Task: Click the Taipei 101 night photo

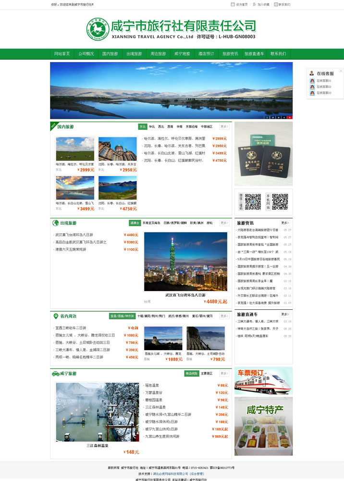Action: coord(185,261)
